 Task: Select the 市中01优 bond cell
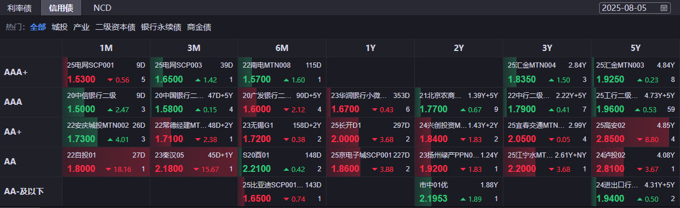458,192
